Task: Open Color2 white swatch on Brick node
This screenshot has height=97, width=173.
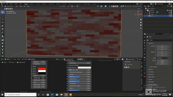Action: [x=42, y=71]
